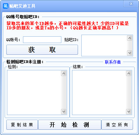The width and height of the screenshot is (139, 135).
Task: Click the 清空所有 button
Action: coord(117,125)
